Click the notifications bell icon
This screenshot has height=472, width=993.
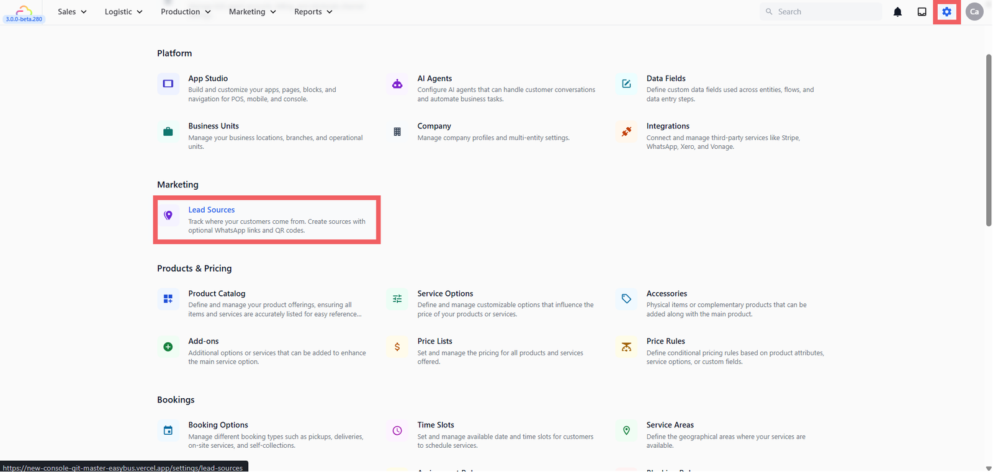[897, 12]
